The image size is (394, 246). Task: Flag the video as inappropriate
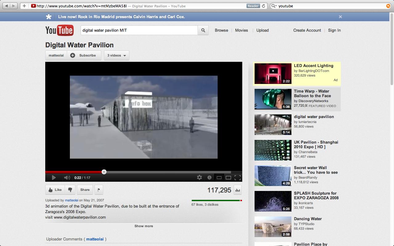point(98,190)
